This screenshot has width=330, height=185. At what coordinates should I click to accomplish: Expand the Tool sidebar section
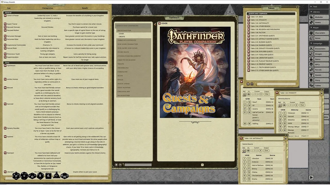pyautogui.click(x=319, y=7)
